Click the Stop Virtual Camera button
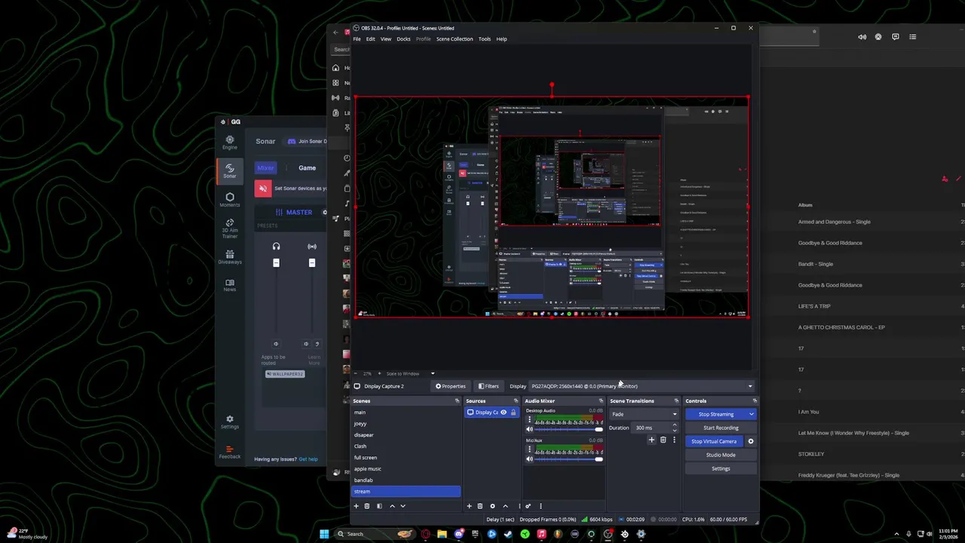This screenshot has width=965, height=543. pos(714,441)
